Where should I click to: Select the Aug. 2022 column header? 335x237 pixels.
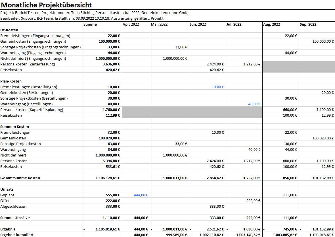click(271, 24)
